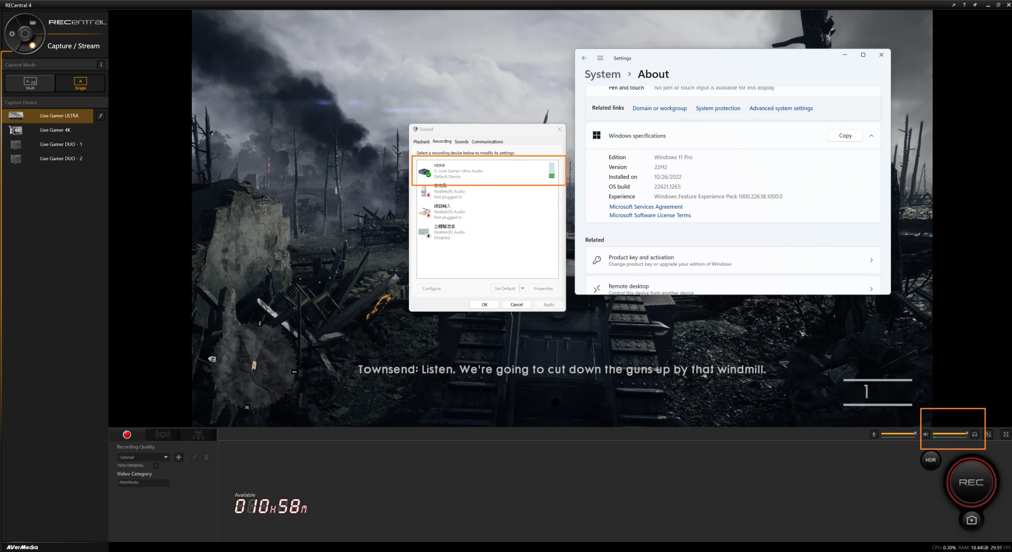Take a snapshot with the camera icon
The height and width of the screenshot is (552, 1012).
[x=971, y=520]
